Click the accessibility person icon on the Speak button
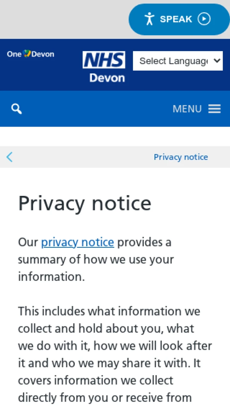 point(149,19)
